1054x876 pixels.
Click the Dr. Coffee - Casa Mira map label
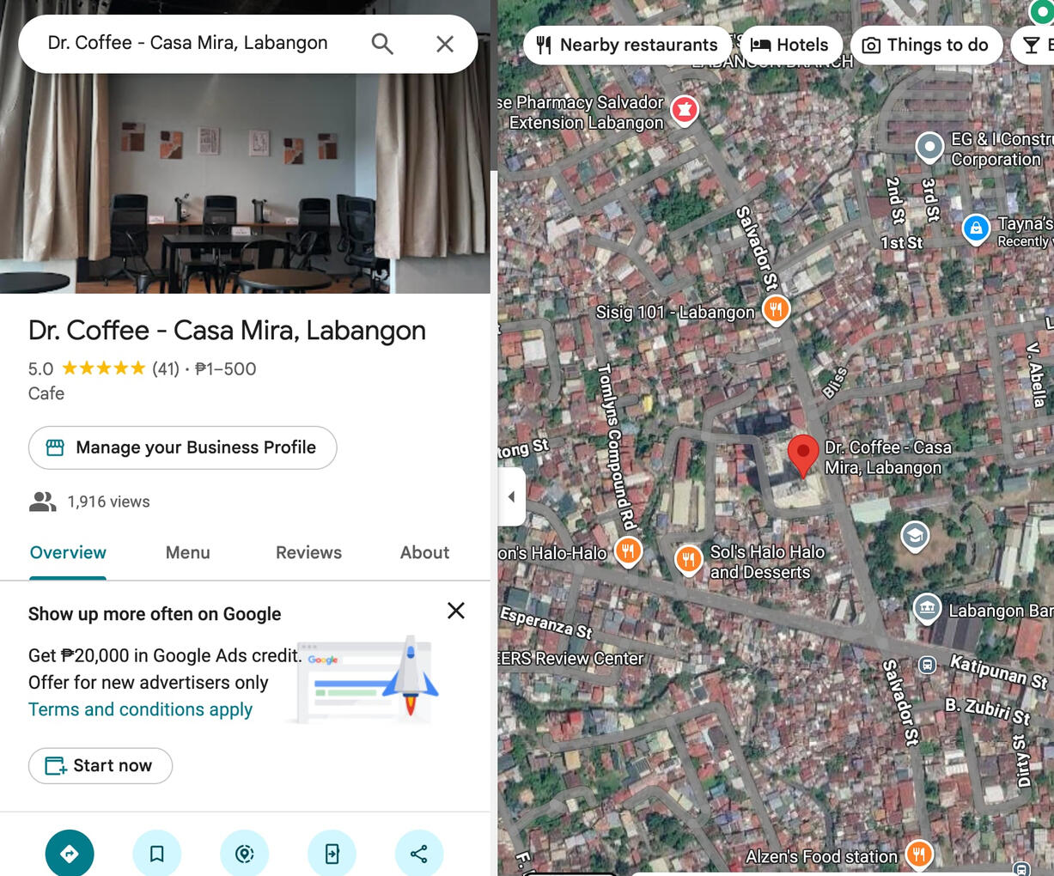[887, 458]
